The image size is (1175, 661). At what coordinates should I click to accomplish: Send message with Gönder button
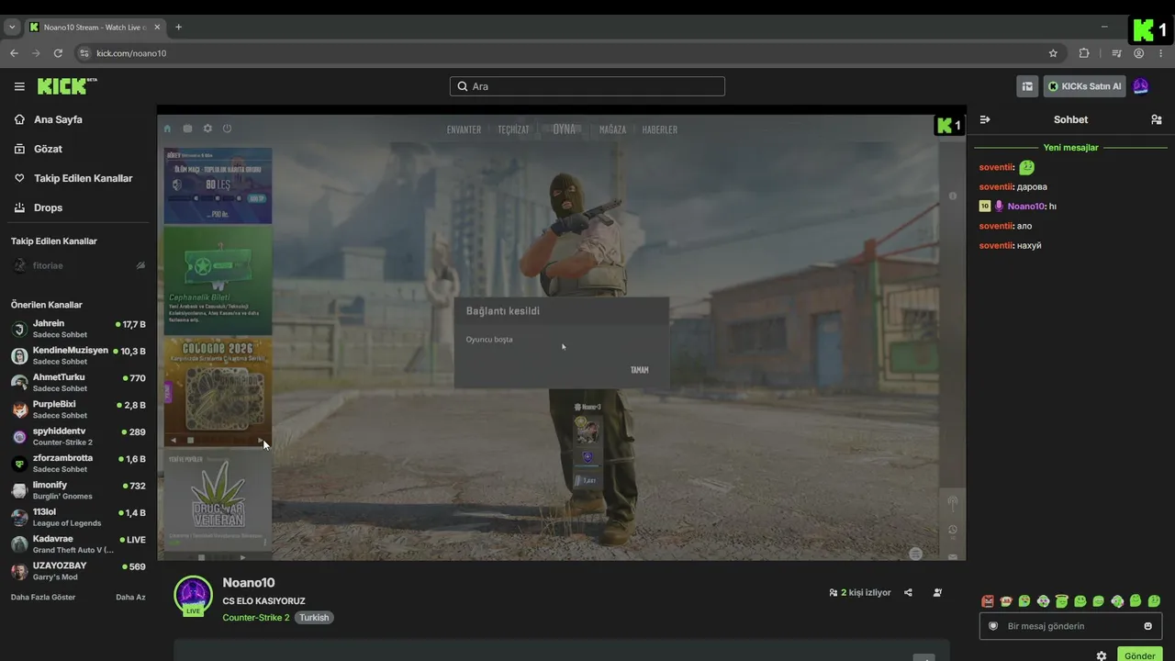[1140, 655]
